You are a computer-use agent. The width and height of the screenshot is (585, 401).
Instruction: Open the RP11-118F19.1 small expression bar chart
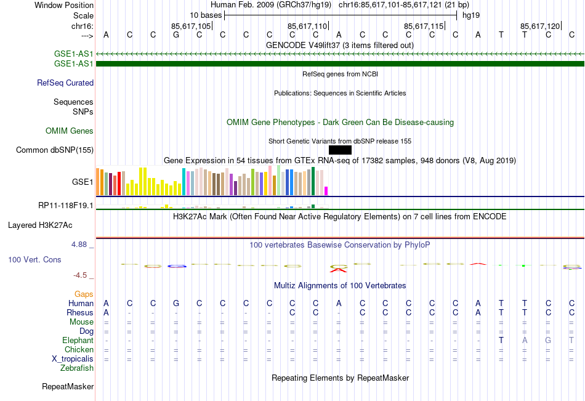[212, 206]
